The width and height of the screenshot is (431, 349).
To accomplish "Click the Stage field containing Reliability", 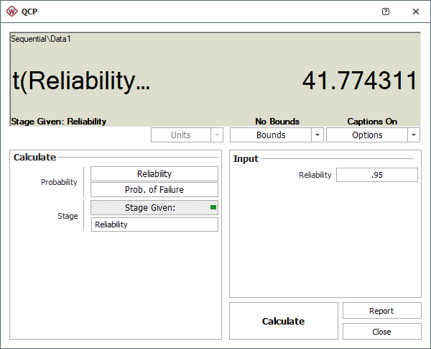I will pos(154,225).
